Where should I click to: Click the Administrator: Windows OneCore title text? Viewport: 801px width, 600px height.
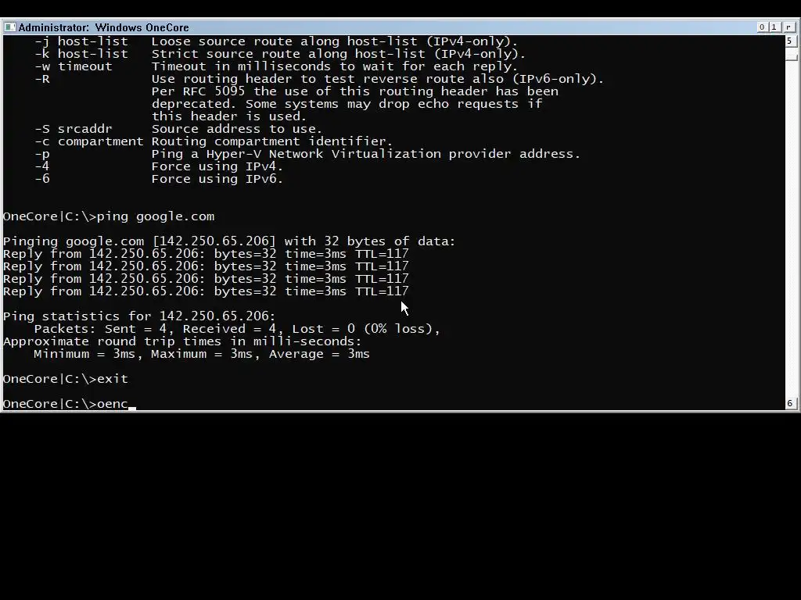104,27
